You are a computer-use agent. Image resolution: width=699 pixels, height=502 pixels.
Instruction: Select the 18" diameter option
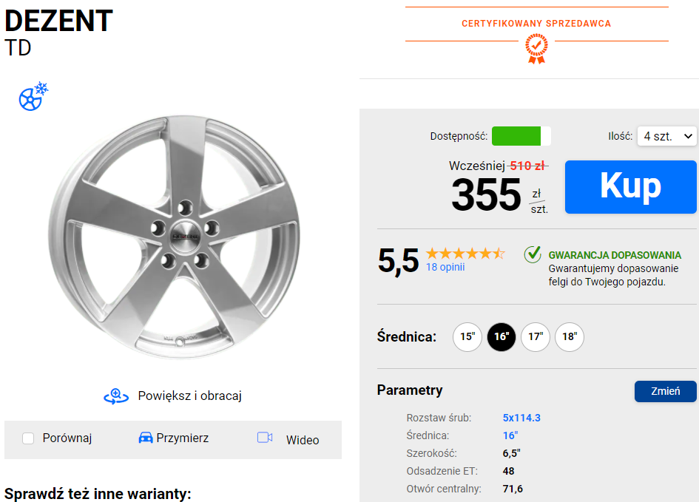point(570,336)
